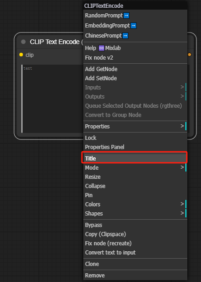
Task: Click Add GetNode in context menu
Action: pos(135,69)
